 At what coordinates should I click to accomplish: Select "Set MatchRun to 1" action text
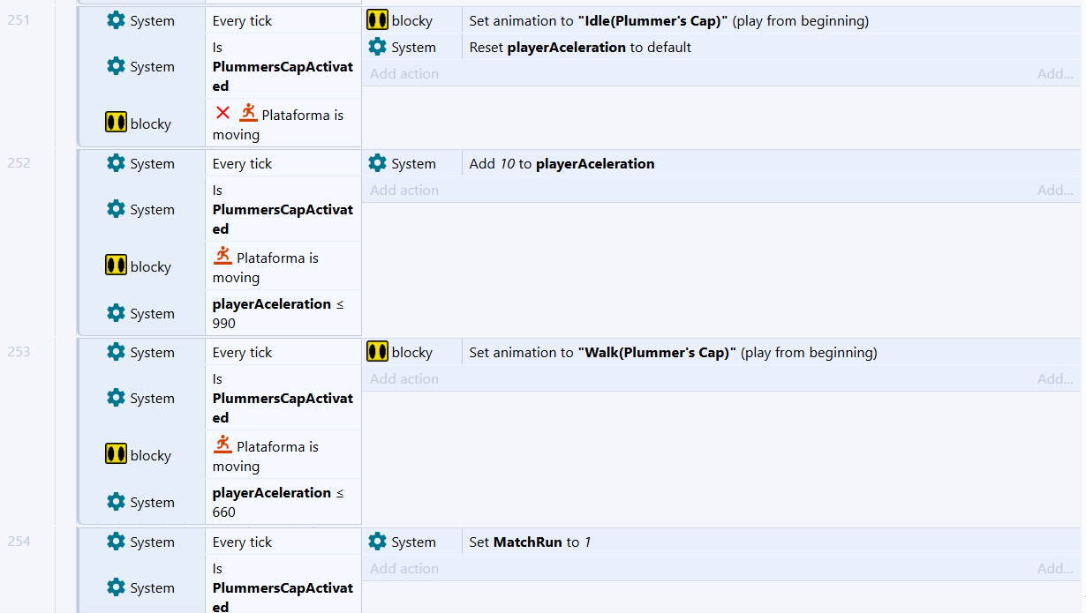(x=530, y=542)
